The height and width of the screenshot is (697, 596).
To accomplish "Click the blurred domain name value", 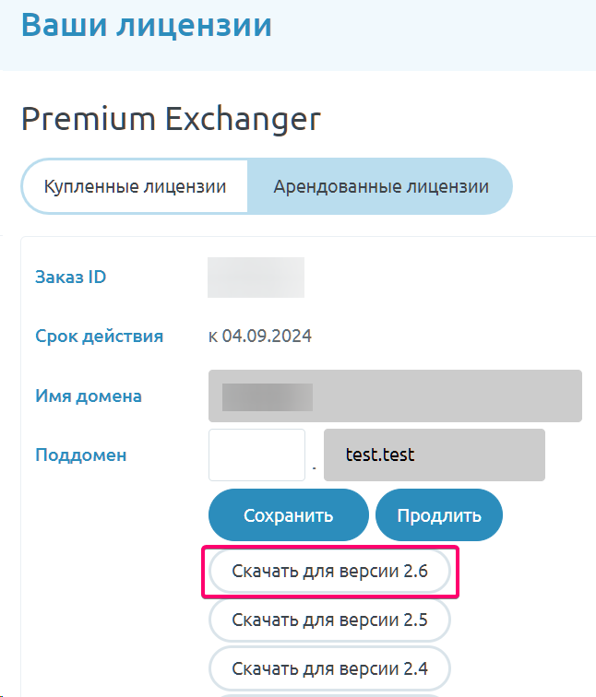I will tap(268, 396).
